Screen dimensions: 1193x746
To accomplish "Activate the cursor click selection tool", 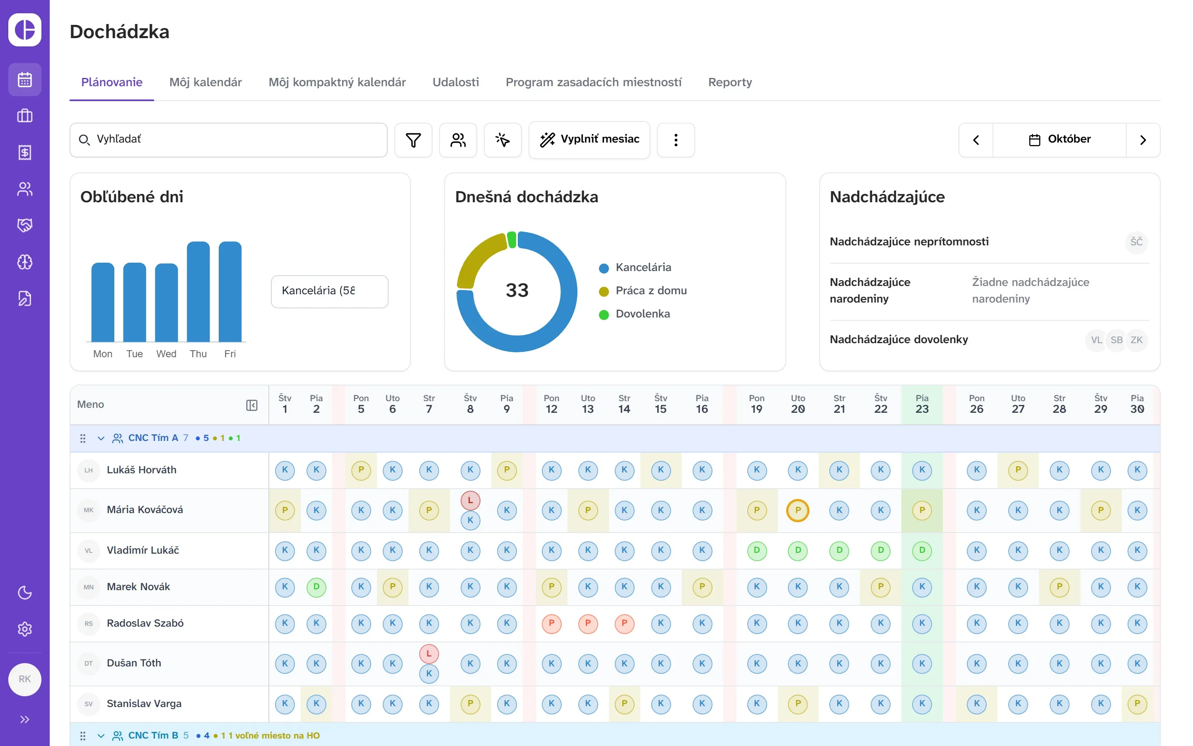I will pyautogui.click(x=502, y=140).
